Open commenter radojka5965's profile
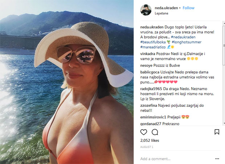 [151, 89]
